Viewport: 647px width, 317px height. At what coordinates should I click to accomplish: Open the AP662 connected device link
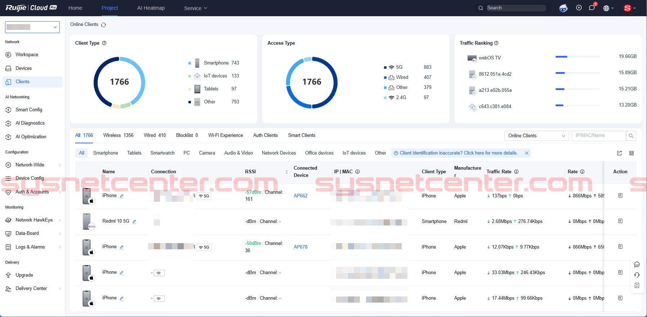point(300,196)
